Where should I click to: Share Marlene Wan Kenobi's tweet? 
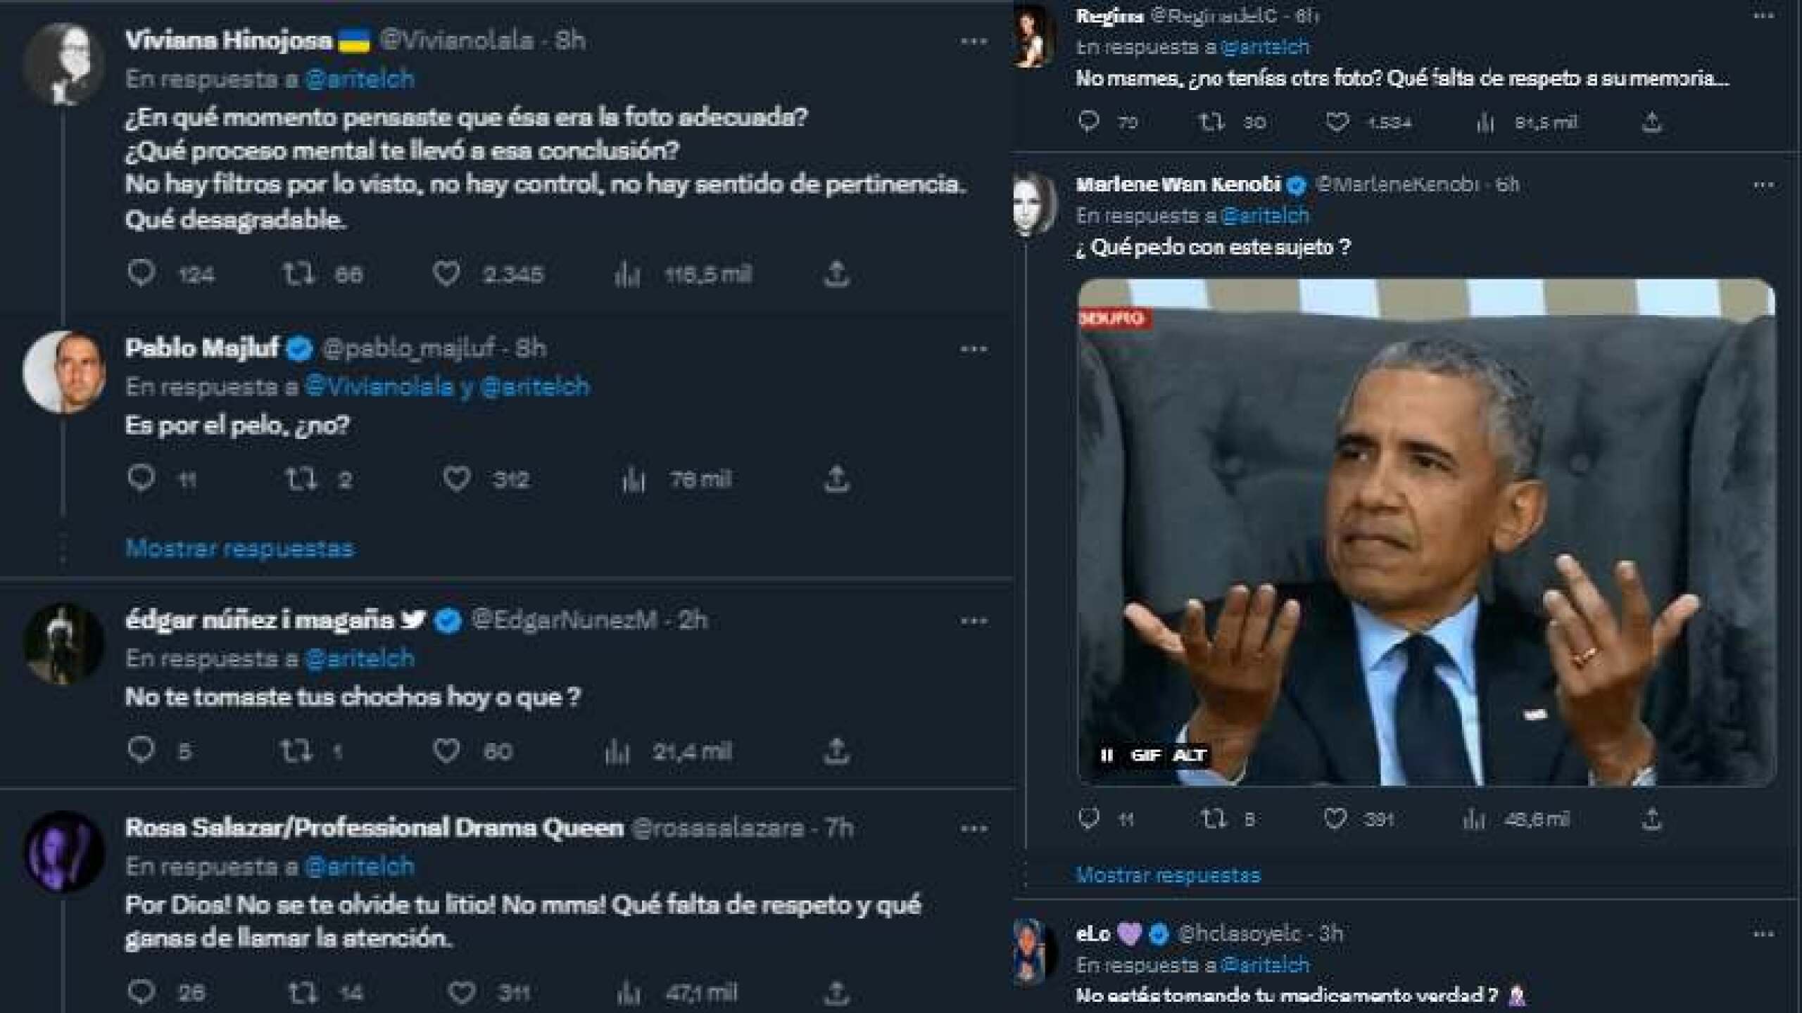[x=1651, y=818]
